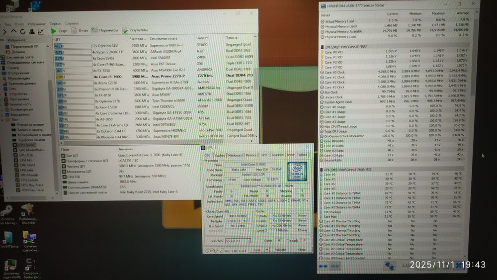Open Параметры in the AIDA64 toolbar
The image size is (497, 280).
(x=104, y=30)
